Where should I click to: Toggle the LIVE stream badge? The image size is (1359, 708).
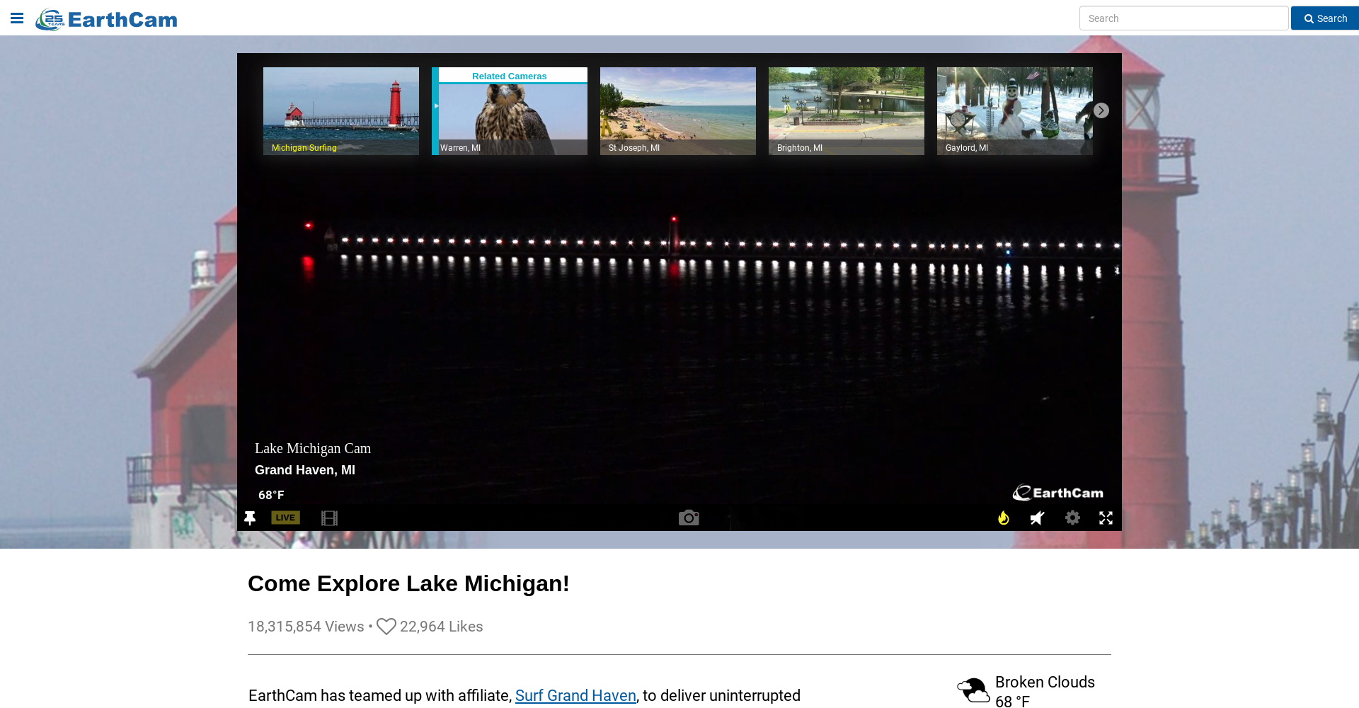click(285, 518)
